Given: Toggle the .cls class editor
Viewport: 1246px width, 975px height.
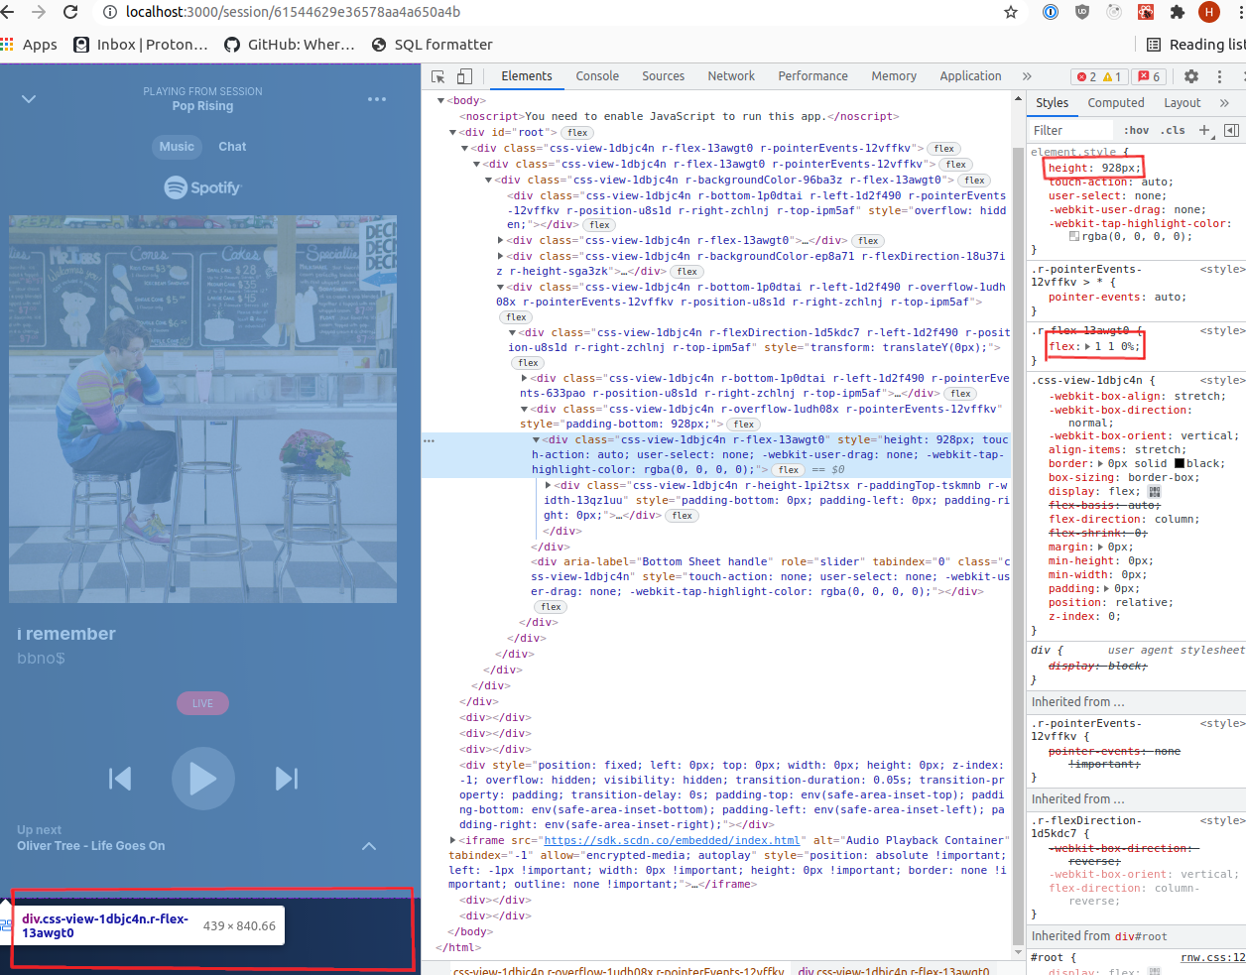Looking at the screenshot, I should coord(1173,130).
